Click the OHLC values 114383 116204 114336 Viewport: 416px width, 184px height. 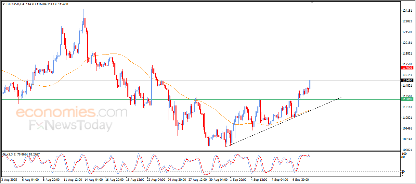tap(42, 4)
